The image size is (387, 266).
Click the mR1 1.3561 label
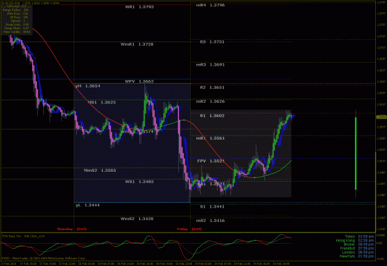211,138
